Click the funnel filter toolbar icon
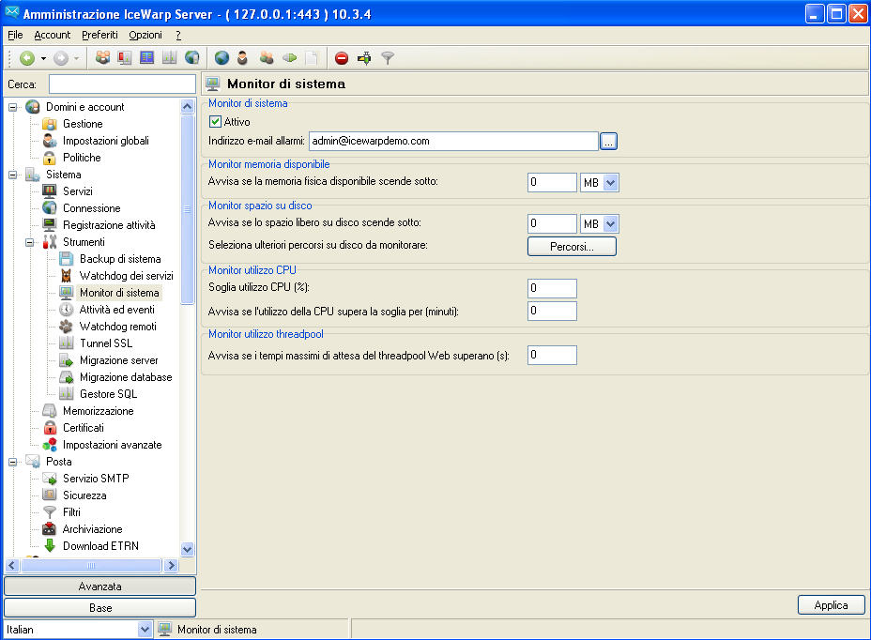Screen dimensions: 871x640 pos(388,58)
